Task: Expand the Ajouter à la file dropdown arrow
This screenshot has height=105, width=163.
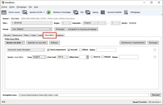Action: coord(44,12)
